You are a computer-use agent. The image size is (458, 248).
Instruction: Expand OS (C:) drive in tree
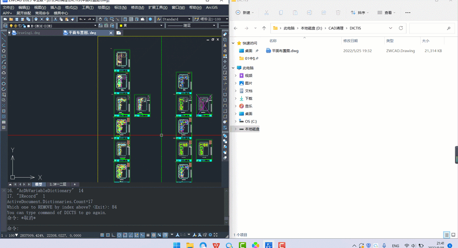coord(236,121)
